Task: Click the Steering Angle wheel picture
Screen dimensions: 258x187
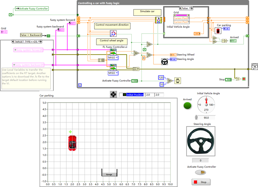Action: click(x=201, y=141)
